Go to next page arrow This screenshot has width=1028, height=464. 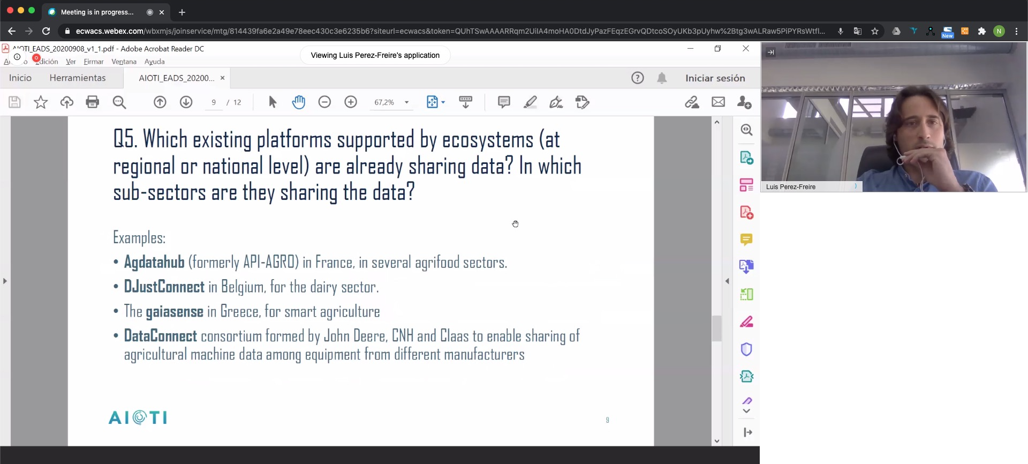(186, 102)
